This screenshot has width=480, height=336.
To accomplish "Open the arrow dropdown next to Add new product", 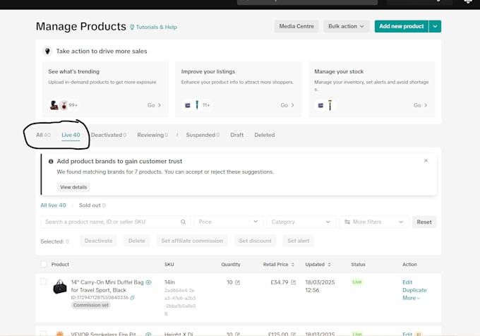I will click(435, 26).
